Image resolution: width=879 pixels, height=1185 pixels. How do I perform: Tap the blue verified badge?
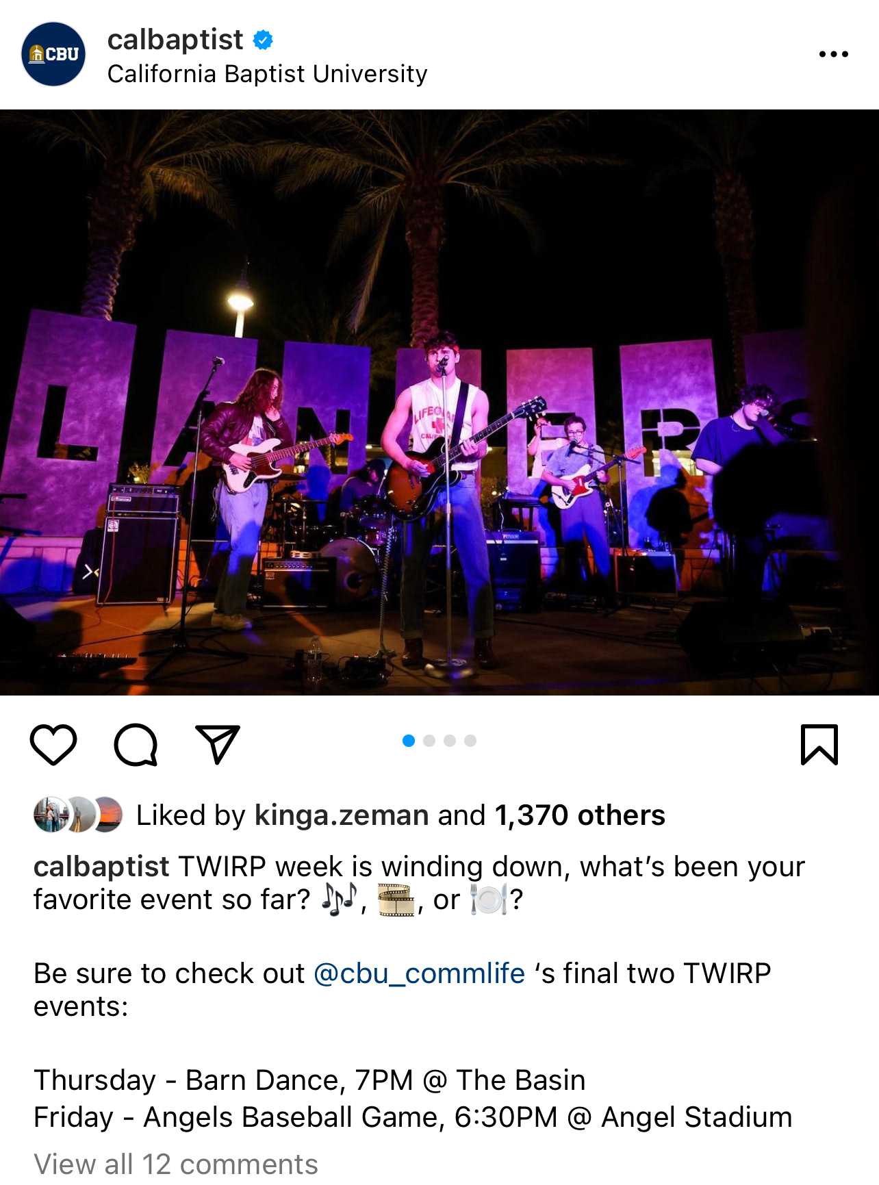263,40
